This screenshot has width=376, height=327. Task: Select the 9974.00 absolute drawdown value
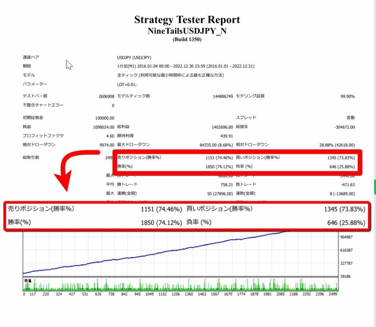pyautogui.click(x=107, y=145)
